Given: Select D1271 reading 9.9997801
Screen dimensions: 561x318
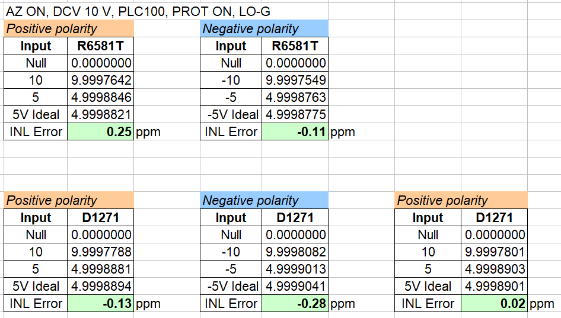Looking at the screenshot, I should pyautogui.click(x=495, y=252).
